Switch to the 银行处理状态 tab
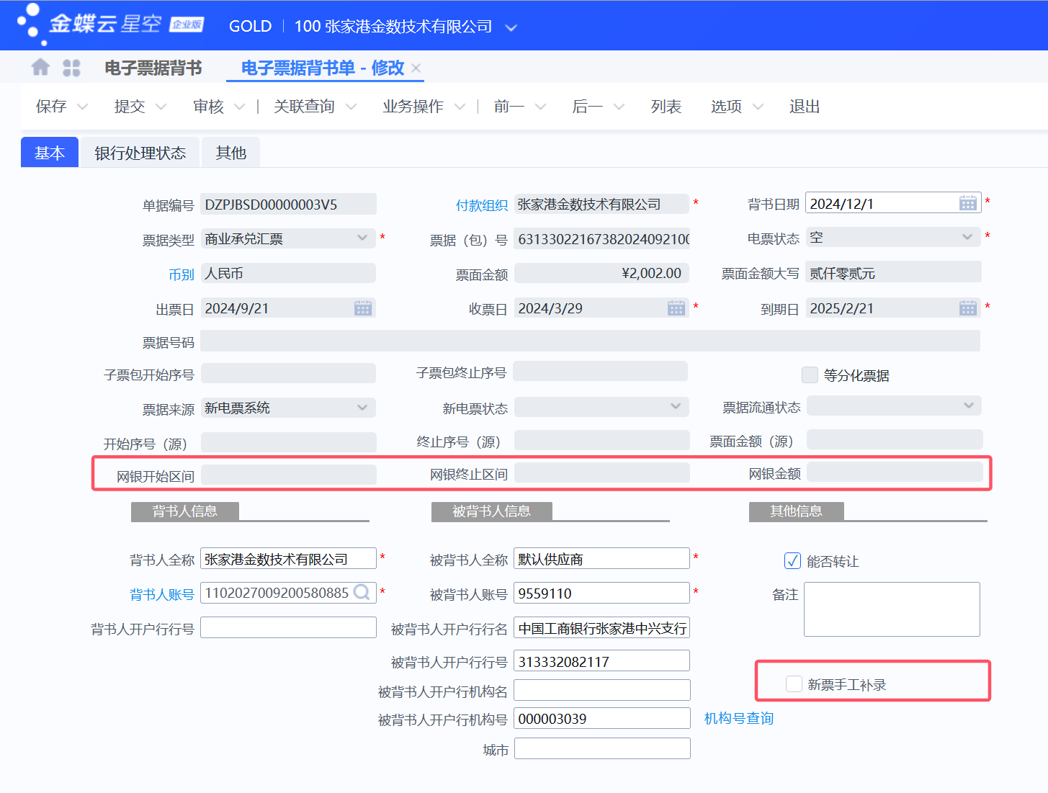 point(140,152)
